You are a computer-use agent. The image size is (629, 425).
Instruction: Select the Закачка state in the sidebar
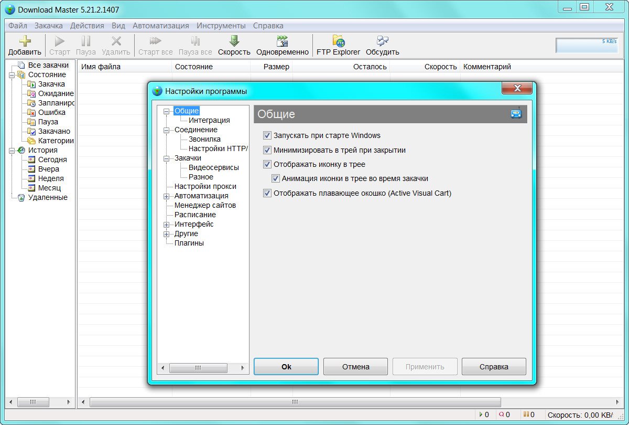click(51, 84)
